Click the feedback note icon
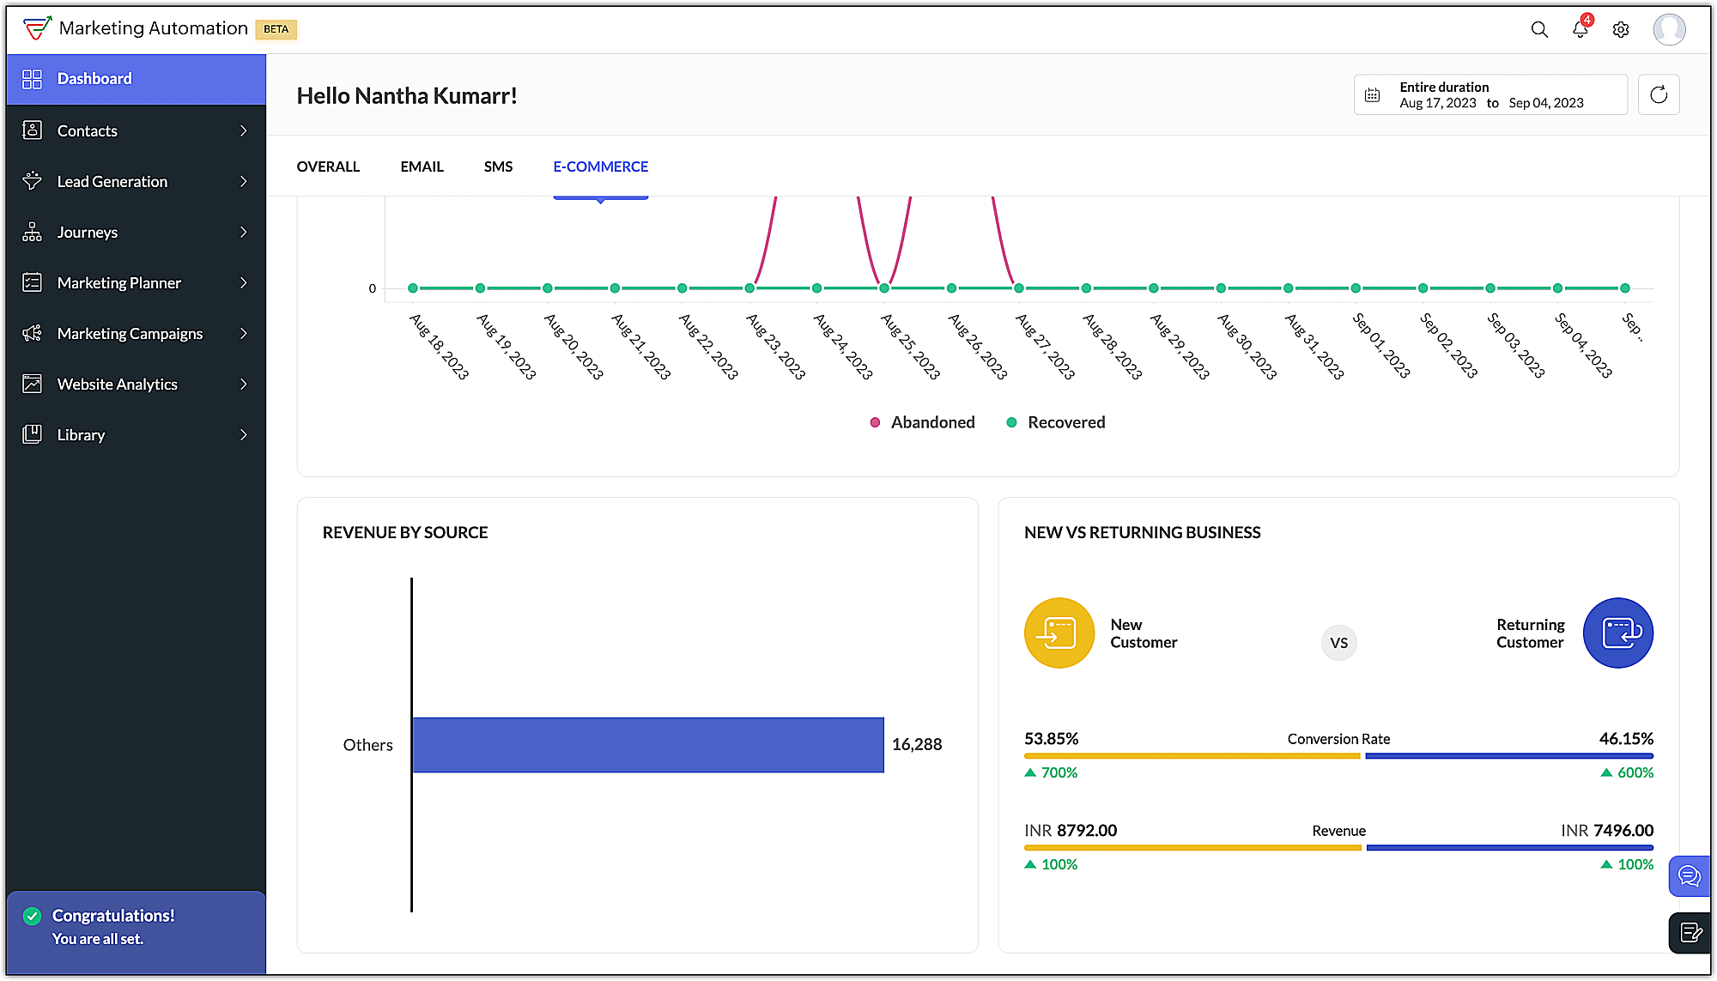The width and height of the screenshot is (1717, 981). 1690,932
